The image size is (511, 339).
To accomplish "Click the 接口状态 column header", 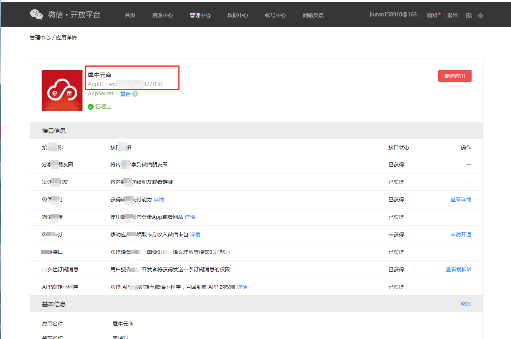I will (x=399, y=147).
